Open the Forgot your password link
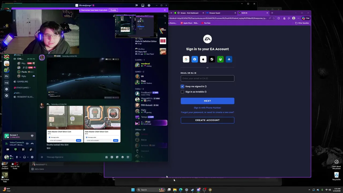Screen dimensions: 343x193 pyautogui.click(x=207, y=112)
